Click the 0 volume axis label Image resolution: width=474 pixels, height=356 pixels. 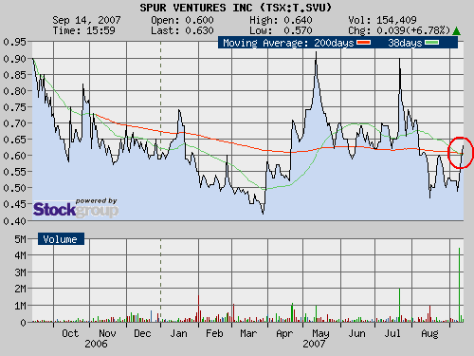coord(23,323)
